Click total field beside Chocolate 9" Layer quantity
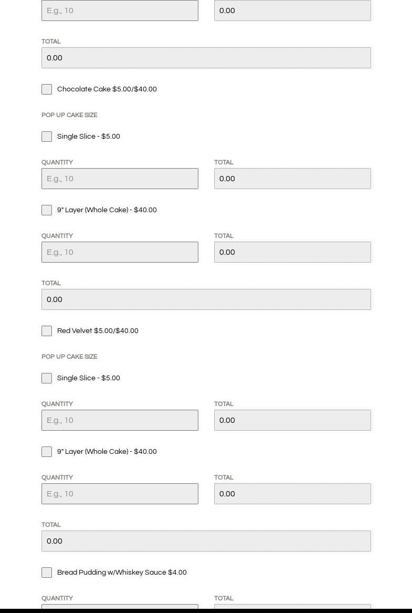The image size is (412, 613). coord(292,252)
